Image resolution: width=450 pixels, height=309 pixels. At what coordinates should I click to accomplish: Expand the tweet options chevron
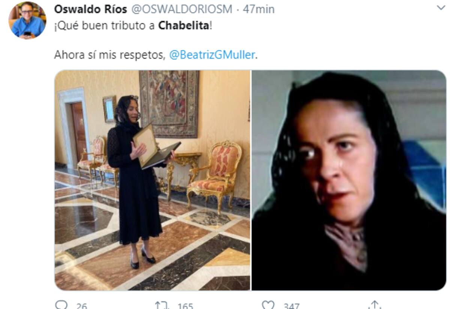pos(441,8)
